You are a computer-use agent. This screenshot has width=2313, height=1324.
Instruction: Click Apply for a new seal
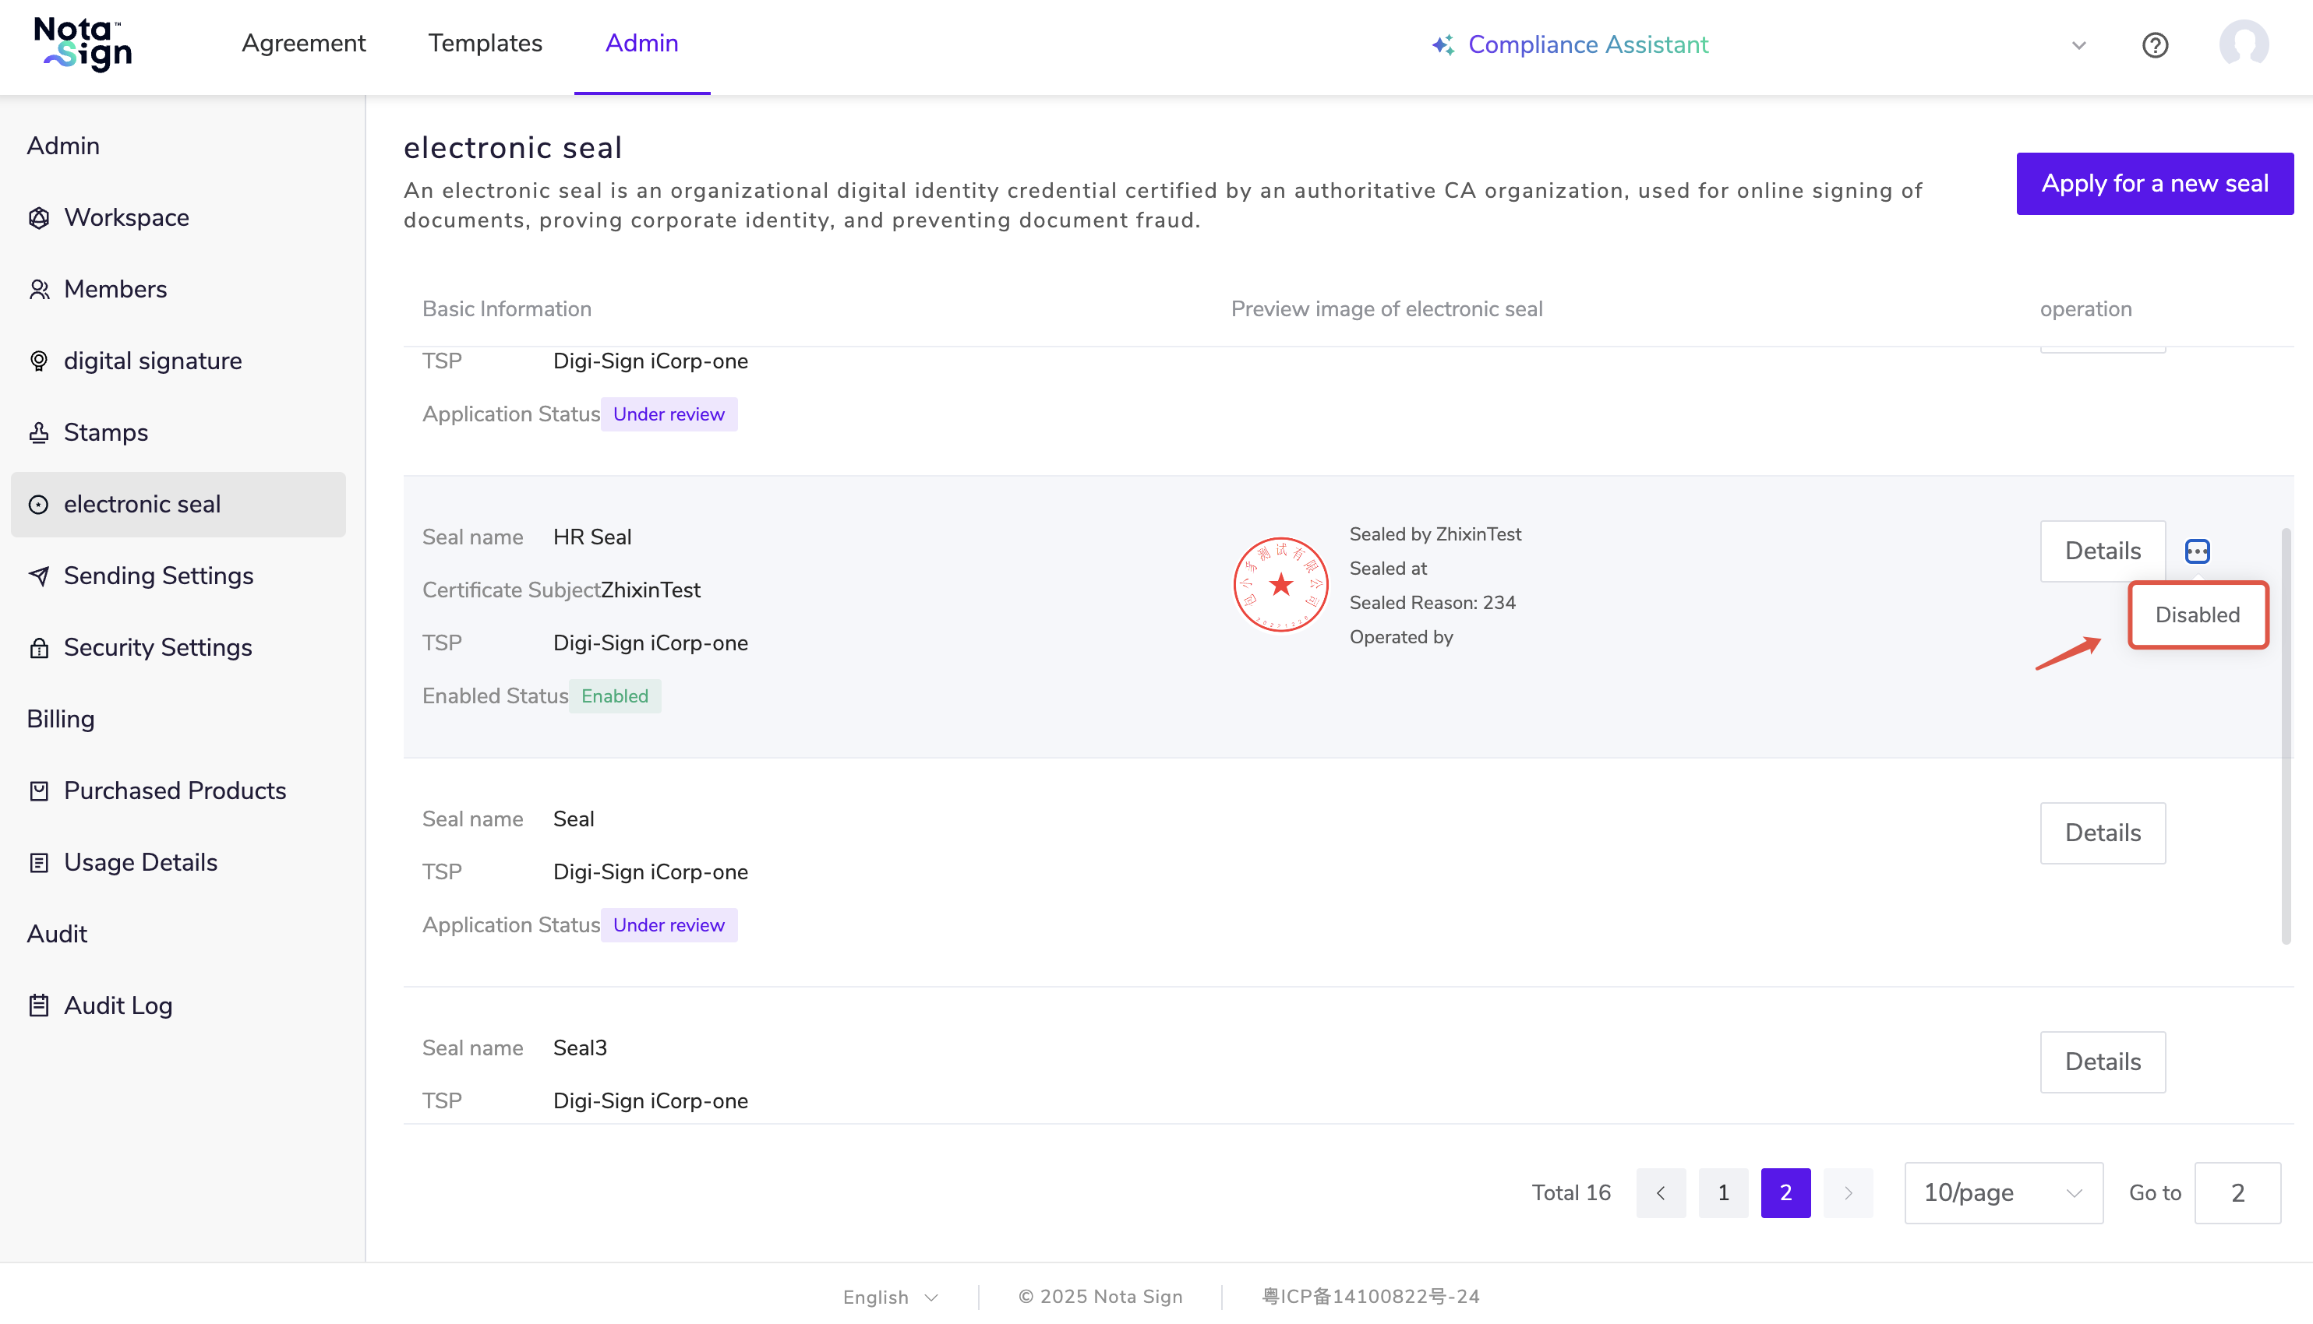pyautogui.click(x=2154, y=184)
